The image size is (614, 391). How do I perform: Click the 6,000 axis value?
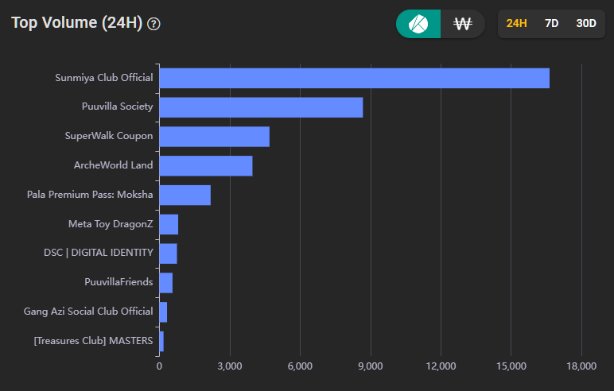300,366
